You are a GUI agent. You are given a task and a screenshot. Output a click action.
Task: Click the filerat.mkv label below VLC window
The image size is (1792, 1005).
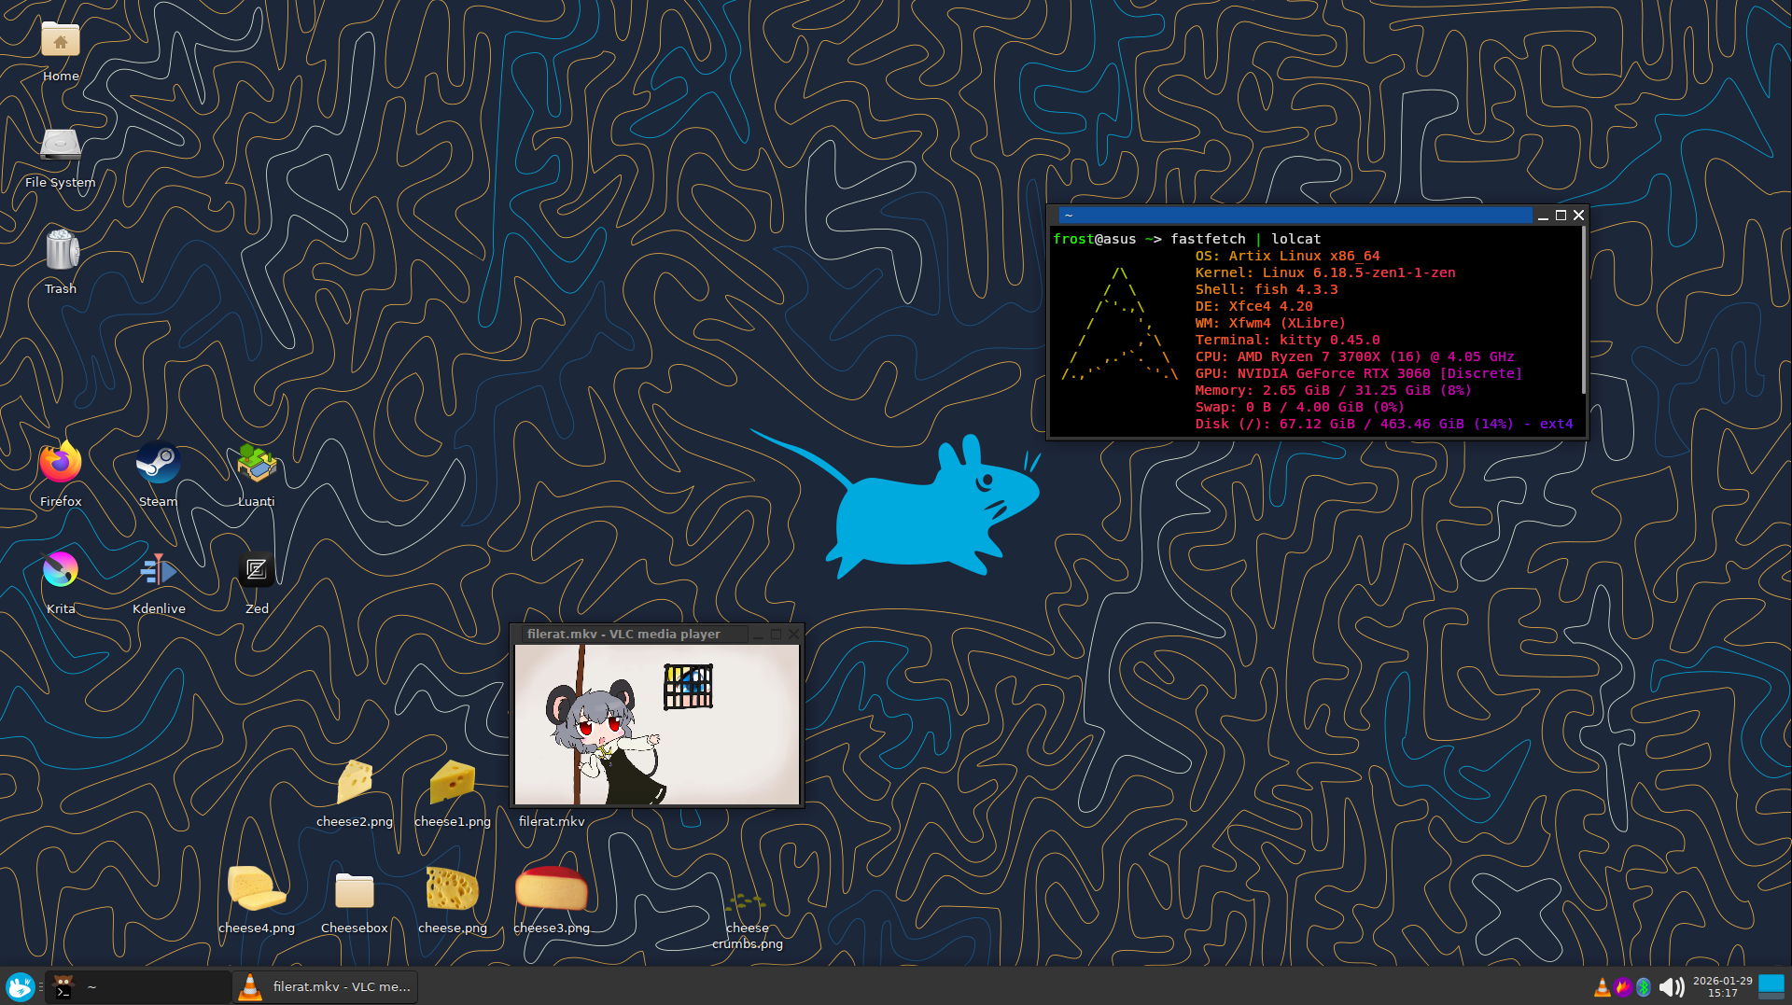(x=552, y=821)
